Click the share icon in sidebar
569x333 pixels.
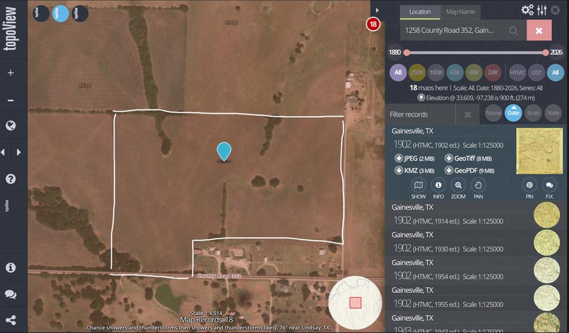coord(11,320)
